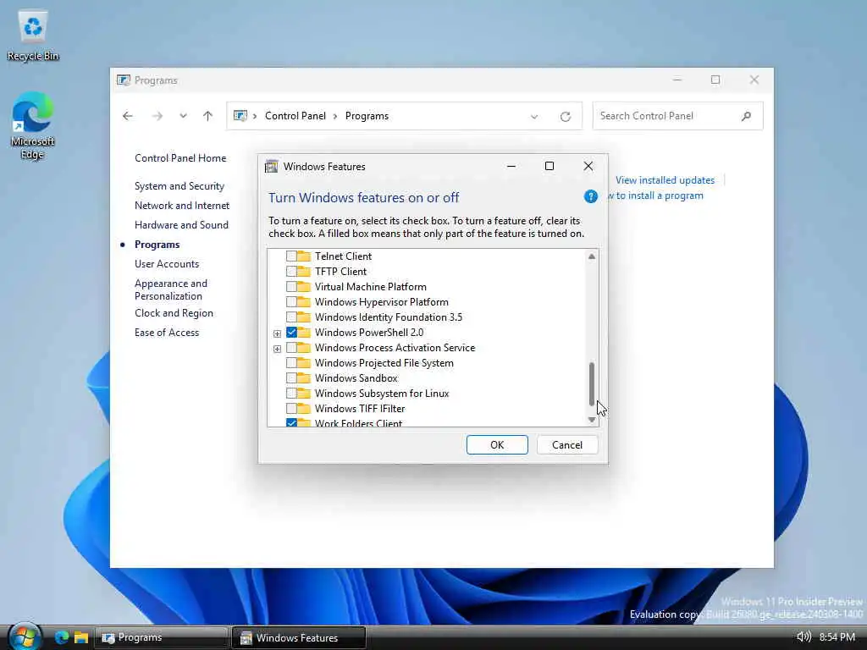
Task: Open Appearance and Personalization
Action: point(171,289)
